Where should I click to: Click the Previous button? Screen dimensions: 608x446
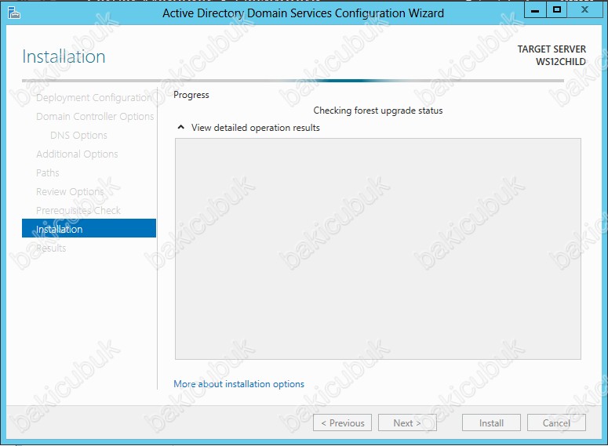pos(342,422)
